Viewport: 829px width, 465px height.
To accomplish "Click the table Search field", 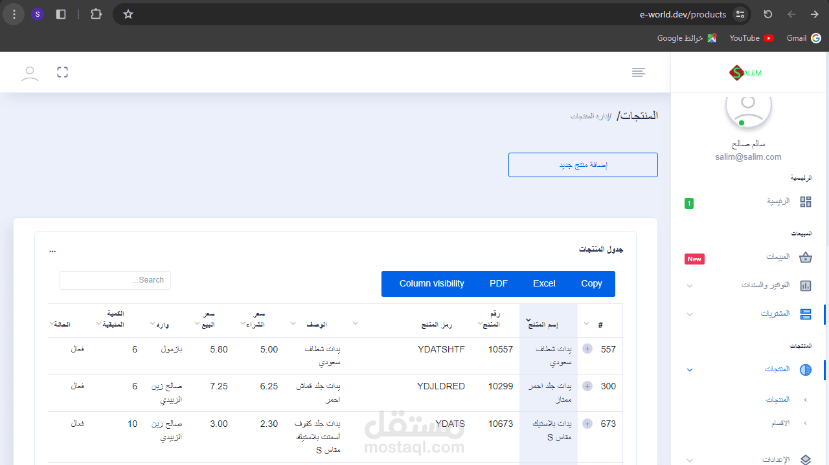I will (x=115, y=280).
